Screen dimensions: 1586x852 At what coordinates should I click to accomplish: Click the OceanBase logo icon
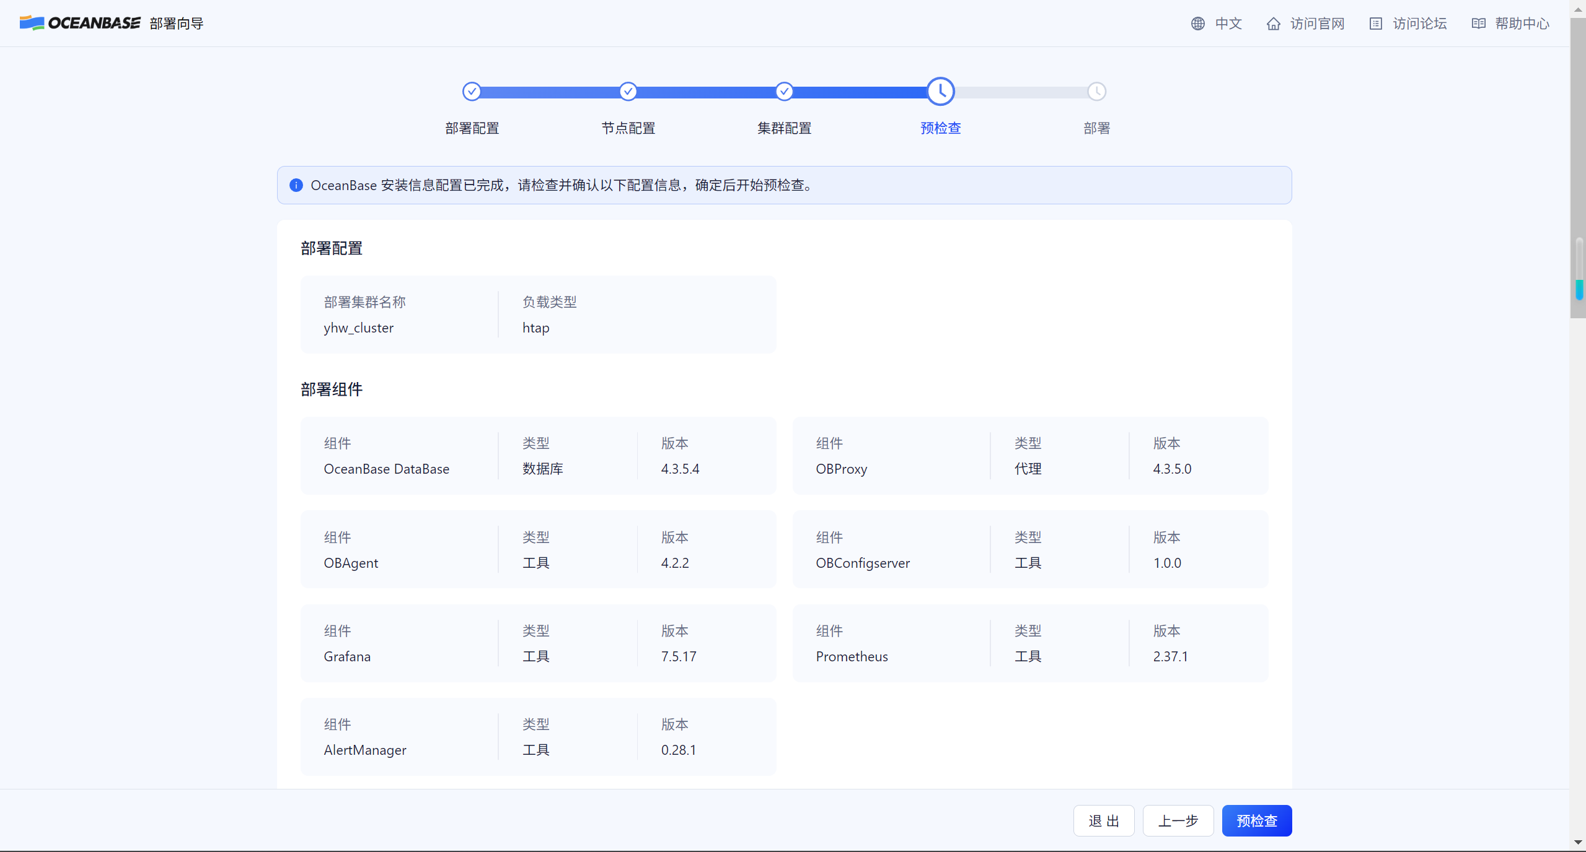click(32, 23)
